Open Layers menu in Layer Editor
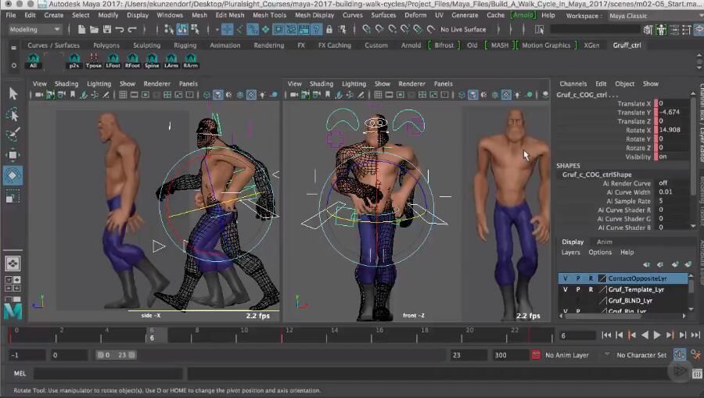Image resolution: width=704 pixels, height=398 pixels. (570, 253)
